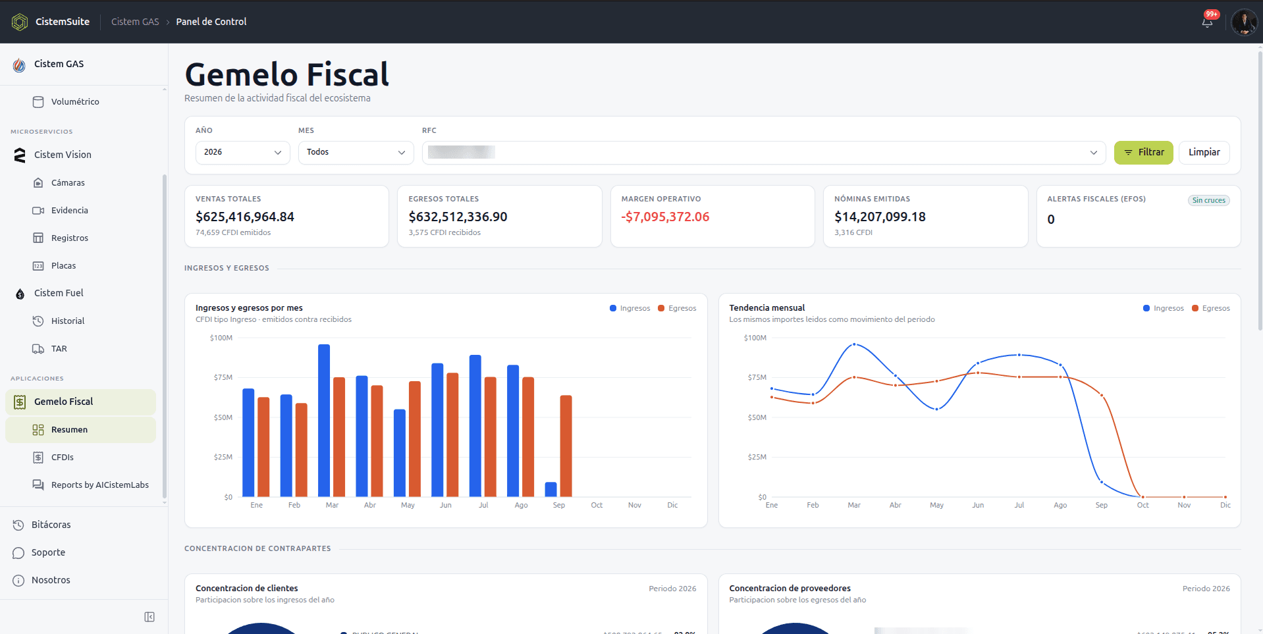Click the Ventas Totales amount $625,416,964.84
The width and height of the screenshot is (1263, 634).
[245, 217]
